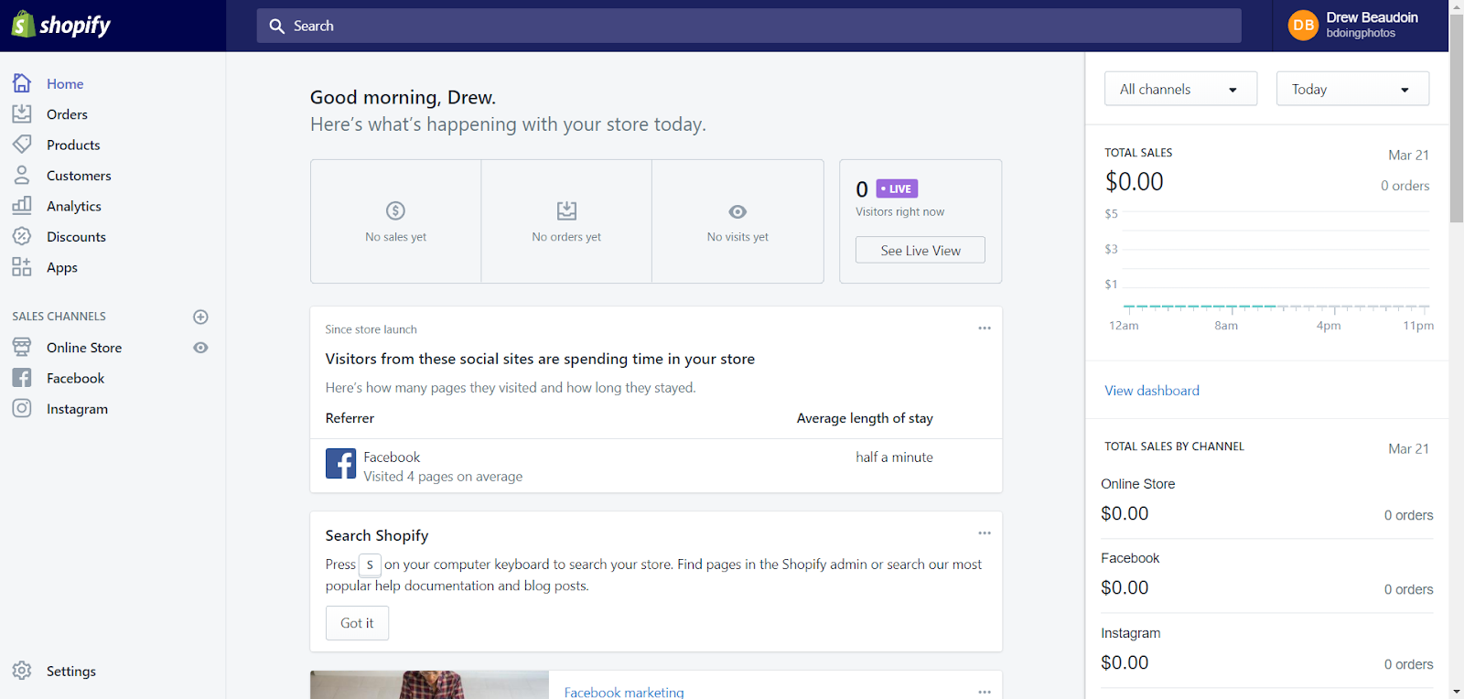Open Analytics via the bar chart icon
This screenshot has height=699, width=1464.
click(22, 206)
